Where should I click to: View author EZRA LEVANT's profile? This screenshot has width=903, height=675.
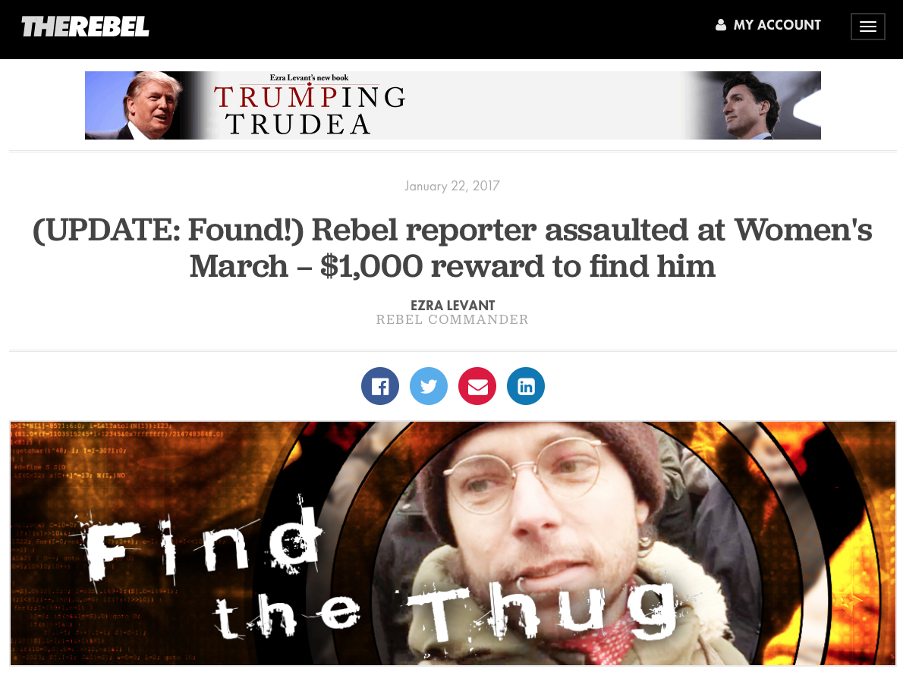(453, 305)
